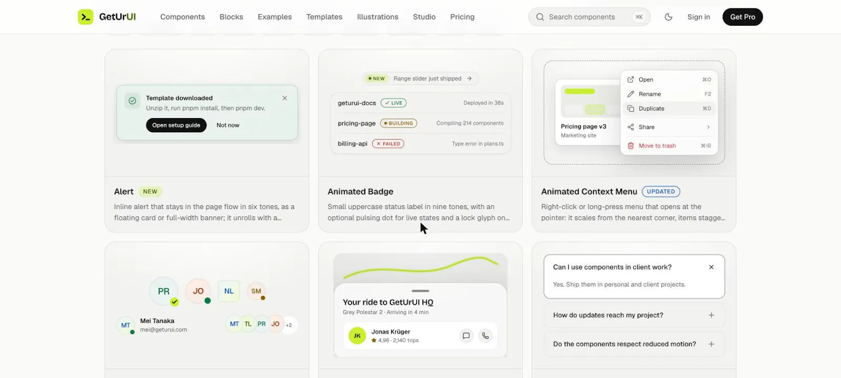This screenshot has height=378, width=841.
Task: Click the Pricing page v3 thumbnail card
Action: click(588, 112)
